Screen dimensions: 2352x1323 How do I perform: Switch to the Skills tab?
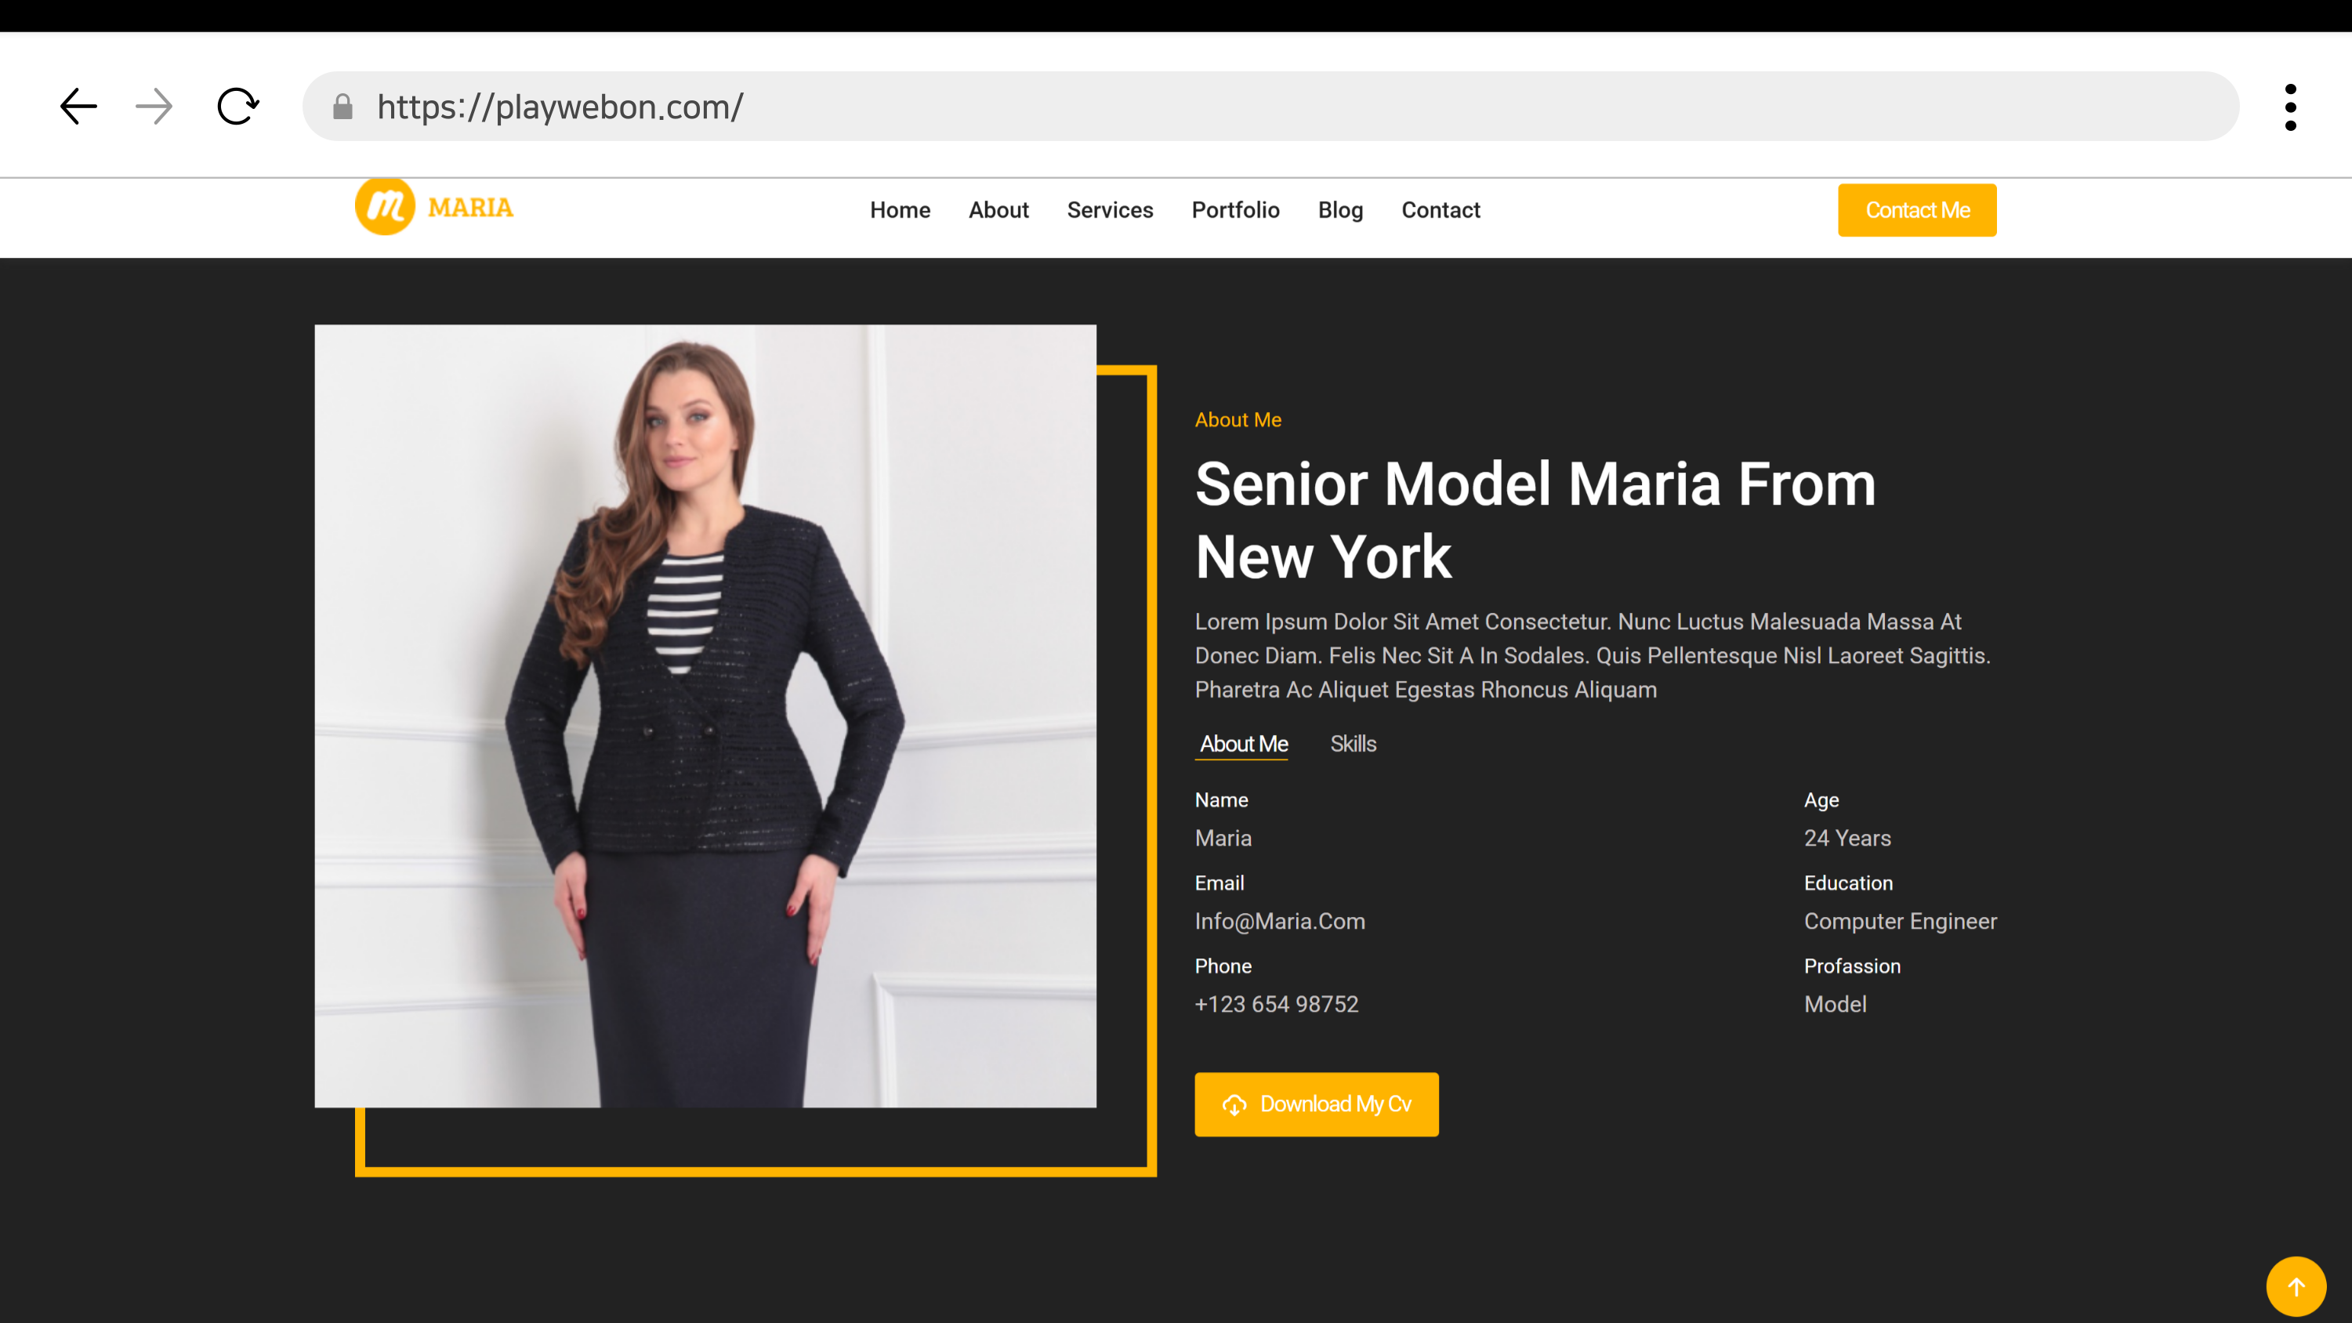pos(1352,744)
